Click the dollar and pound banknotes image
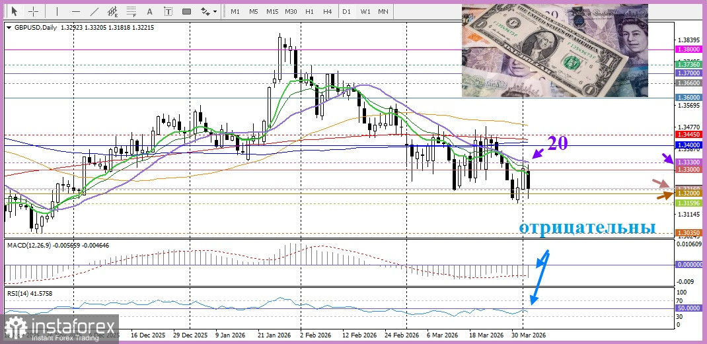707x344 pixels. pyautogui.click(x=554, y=50)
